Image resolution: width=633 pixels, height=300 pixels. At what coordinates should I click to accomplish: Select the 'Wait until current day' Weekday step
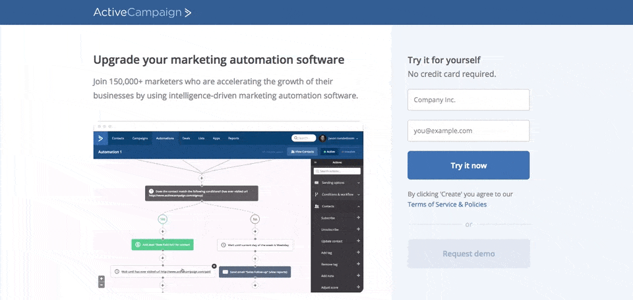click(x=255, y=245)
